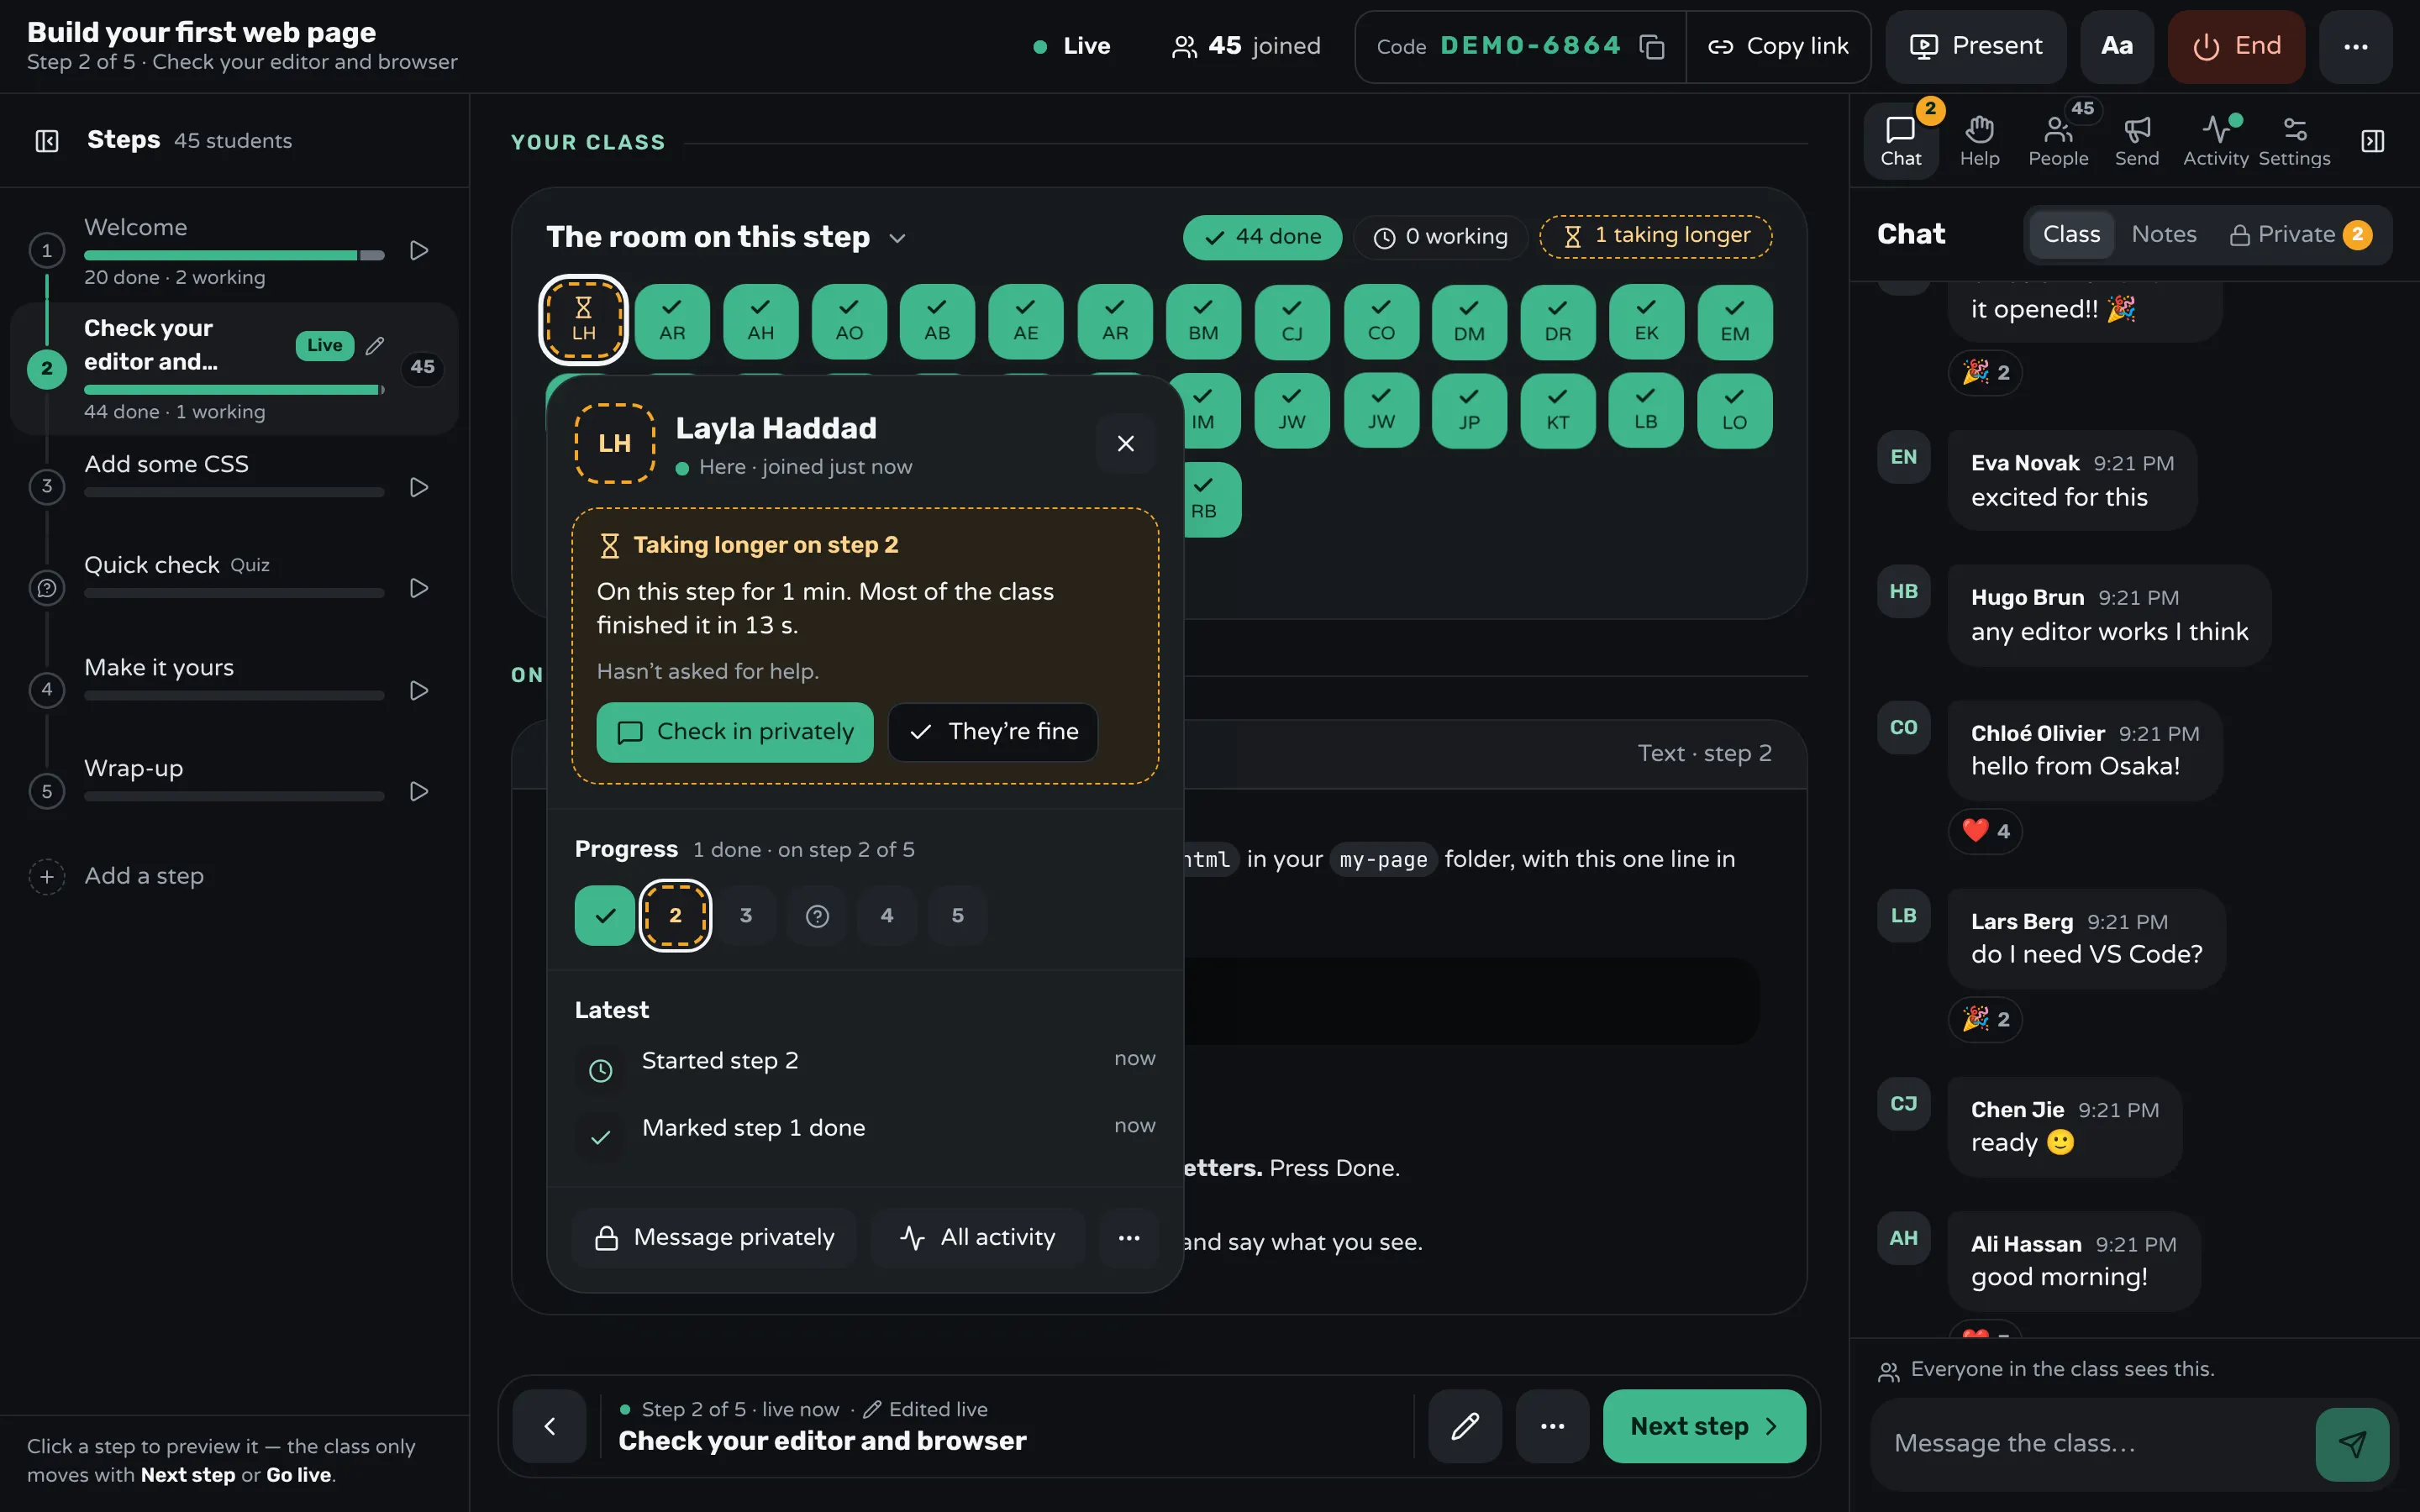Switch to the Private chat tab
Viewport: 2420px width, 1512px height.
pos(2299,234)
